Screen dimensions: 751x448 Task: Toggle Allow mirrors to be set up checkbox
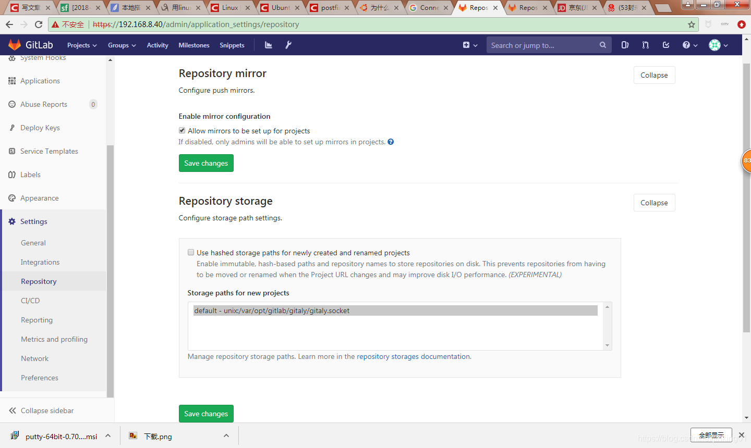182,130
